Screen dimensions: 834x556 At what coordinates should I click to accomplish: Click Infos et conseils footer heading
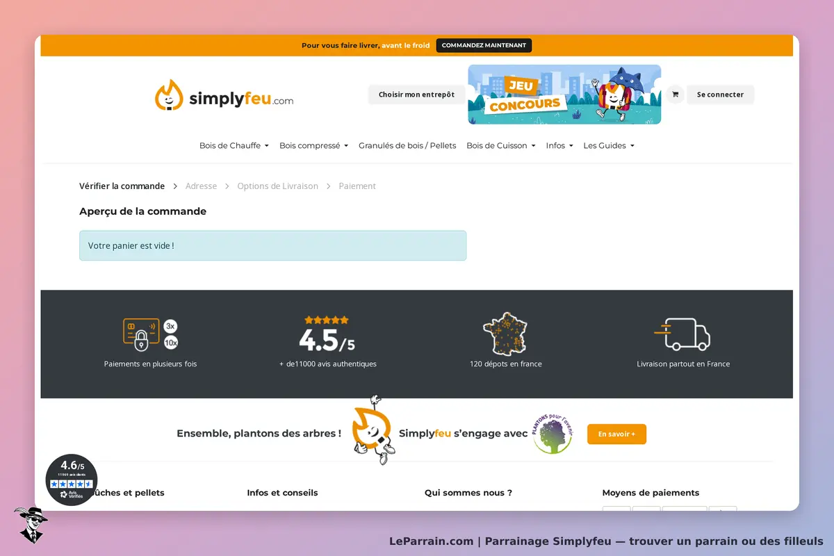[x=282, y=493]
